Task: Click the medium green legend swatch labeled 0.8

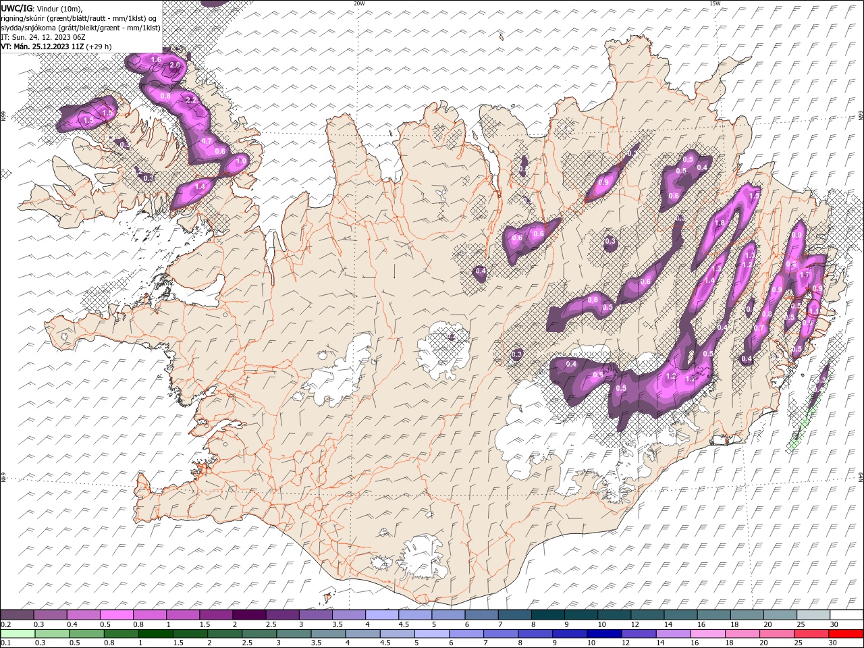Action: coord(121,634)
